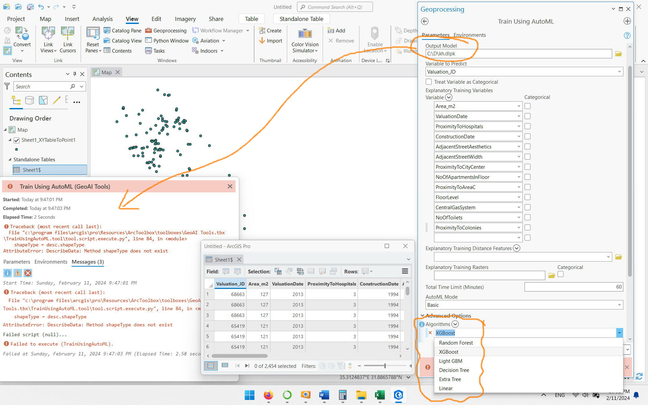The height and width of the screenshot is (405, 648).
Task: Open the Catalog Pane
Action: [x=123, y=30]
